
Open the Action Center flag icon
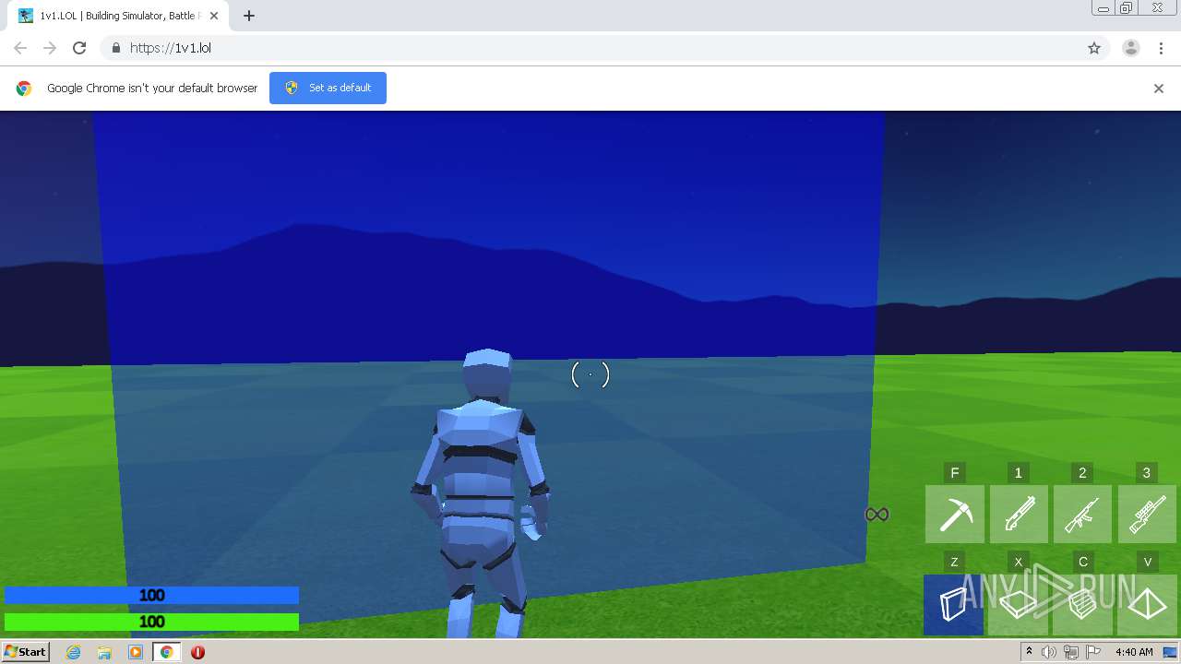point(1092,652)
